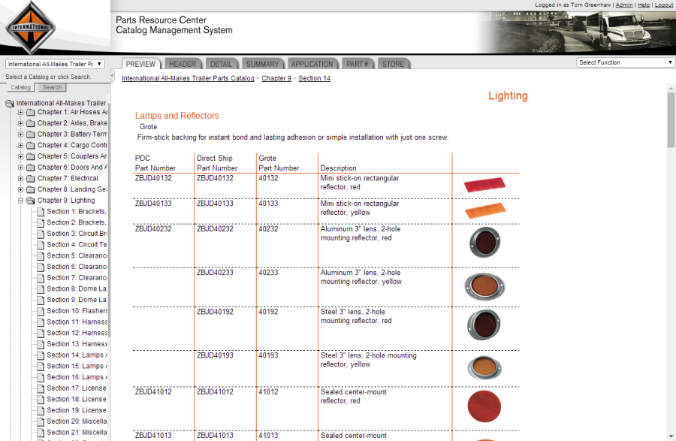Open the Select Function dropdown
Screen dimensions: 676x441
(625, 62)
